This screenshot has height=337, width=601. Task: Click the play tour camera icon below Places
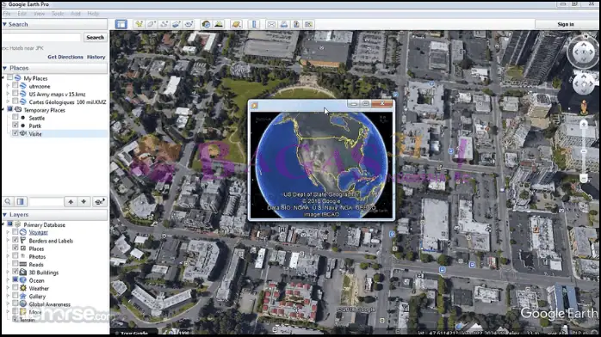point(99,201)
